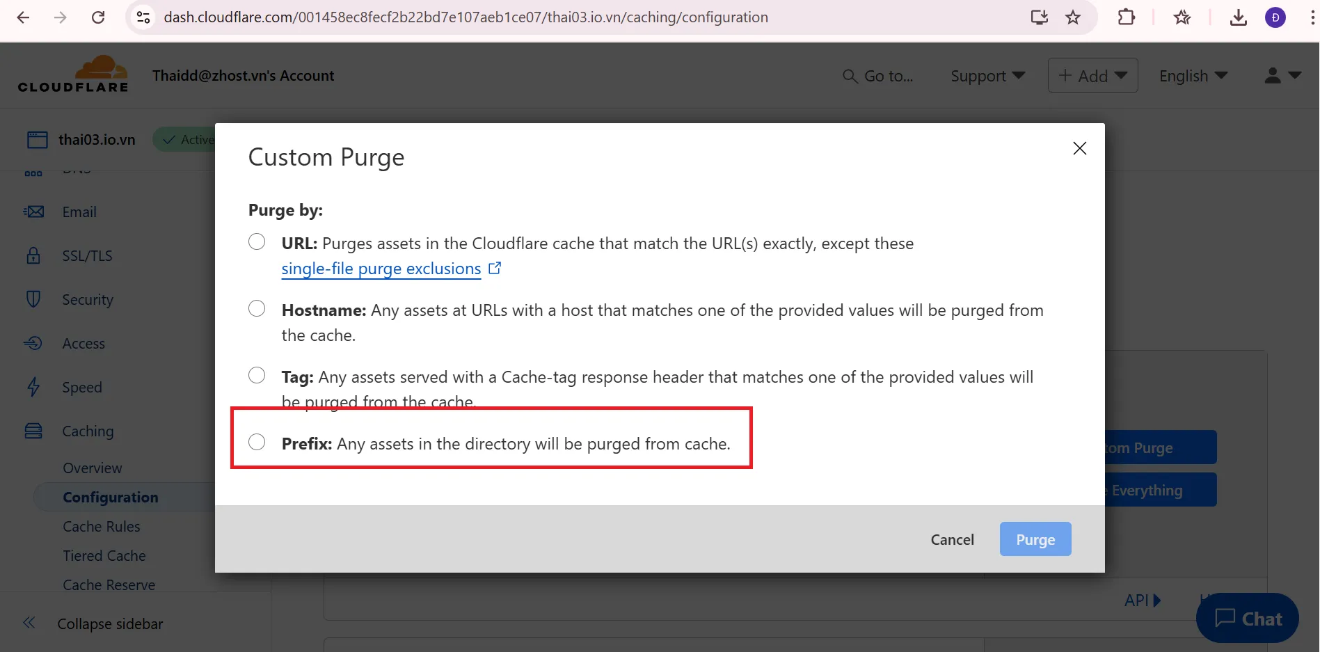
Task: Expand the Support dropdown menu
Action: (x=987, y=76)
